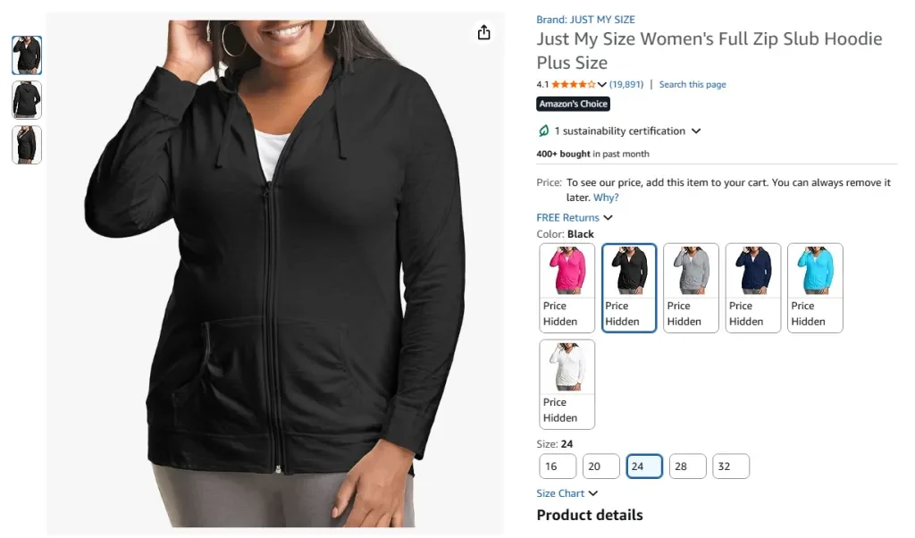This screenshot has width=915, height=538.
Task: Click the share icon on the product image
Action: pyautogui.click(x=483, y=31)
